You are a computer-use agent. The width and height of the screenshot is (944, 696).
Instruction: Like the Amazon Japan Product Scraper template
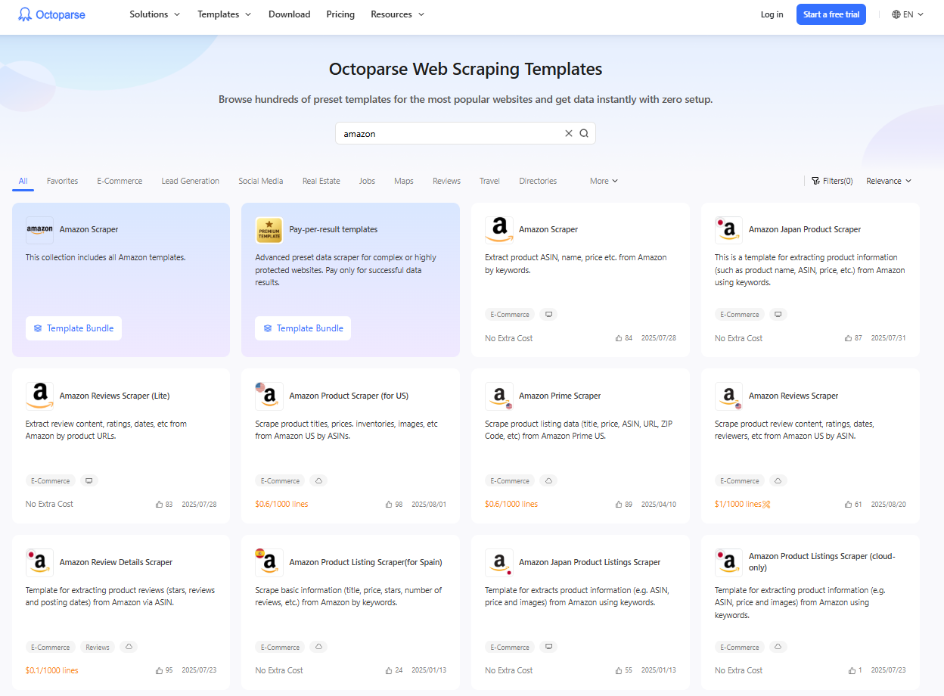pos(849,338)
